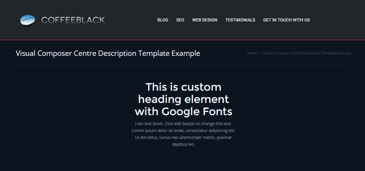Click GET IN TOUCH WITH US
The height and width of the screenshot is (171, 365).
point(286,20)
